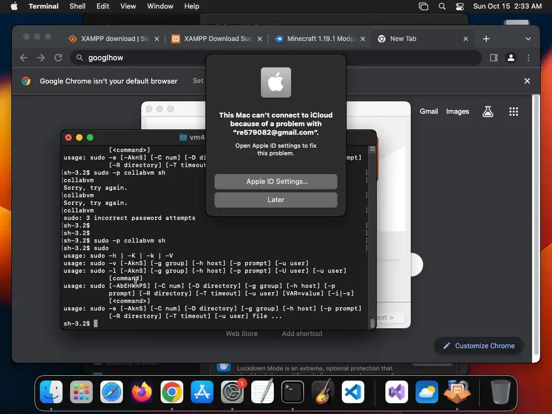552x414 pixels.
Task: Click Later in iCloud dialog
Action: click(275, 199)
